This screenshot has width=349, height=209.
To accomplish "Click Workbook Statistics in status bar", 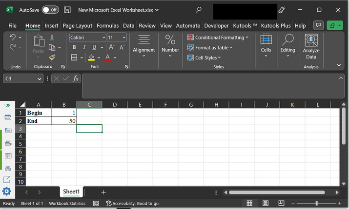I will pos(67,203).
